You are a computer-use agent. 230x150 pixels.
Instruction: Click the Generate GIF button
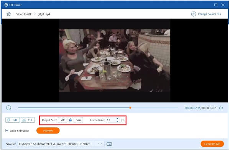point(212,144)
